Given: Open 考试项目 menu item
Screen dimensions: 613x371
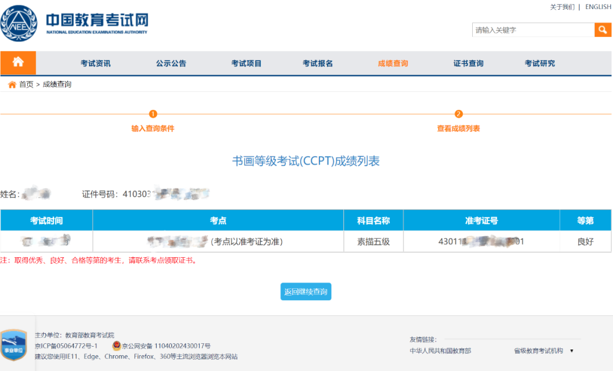Looking at the screenshot, I should (246, 63).
